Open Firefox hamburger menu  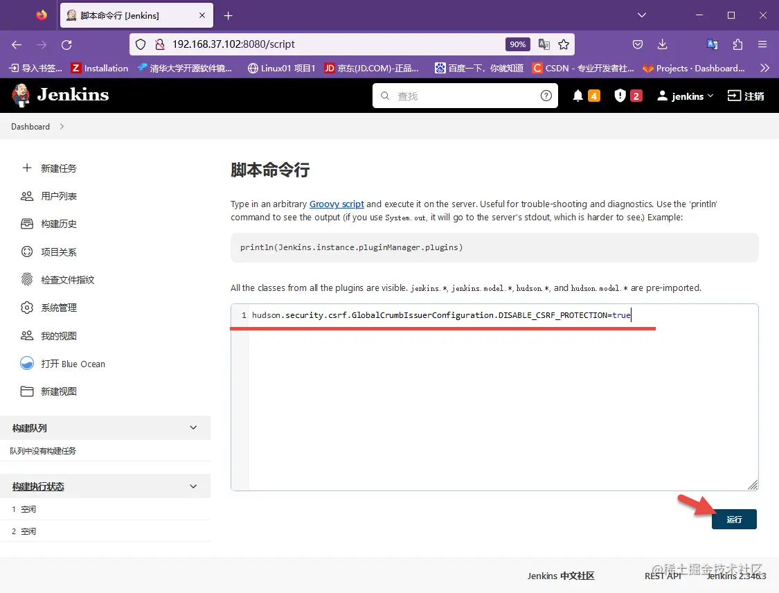pyautogui.click(x=762, y=44)
